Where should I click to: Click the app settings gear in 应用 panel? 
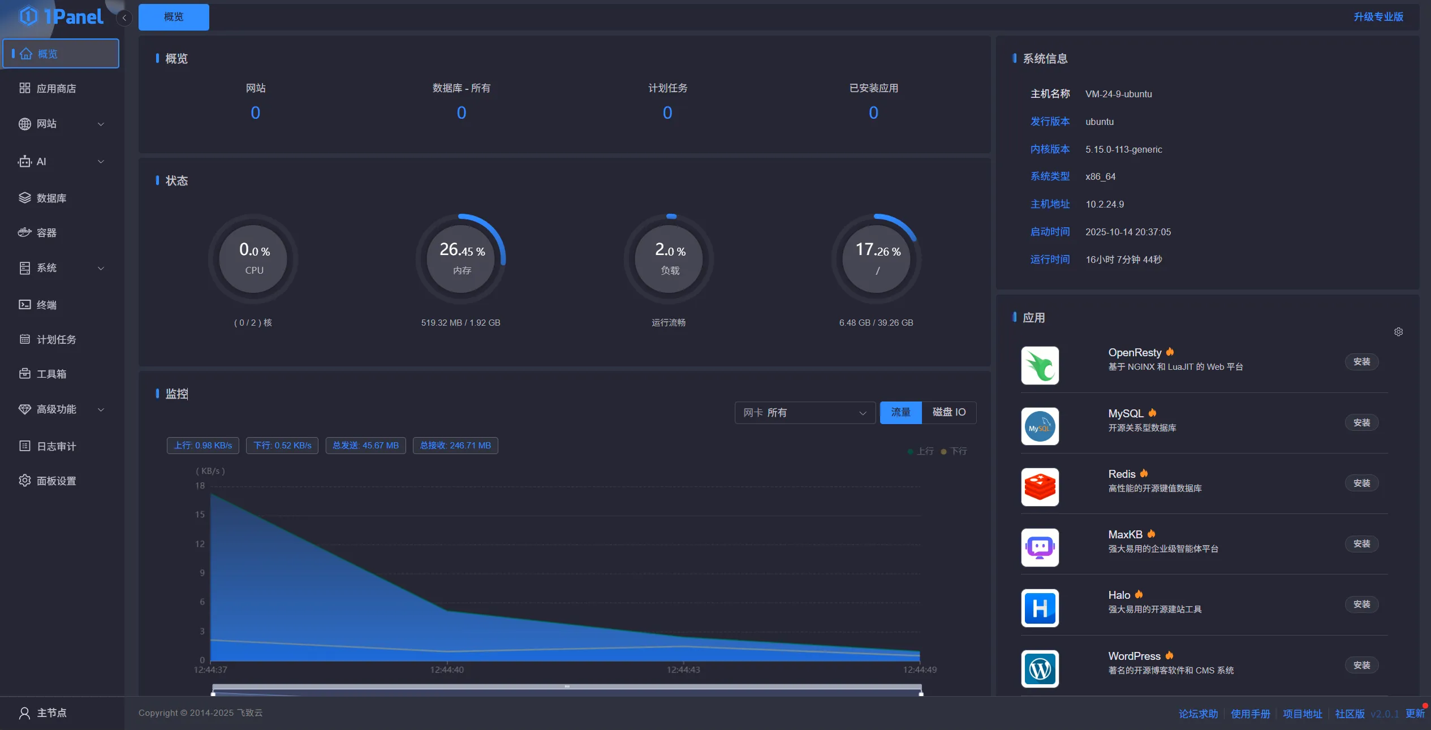point(1398,332)
